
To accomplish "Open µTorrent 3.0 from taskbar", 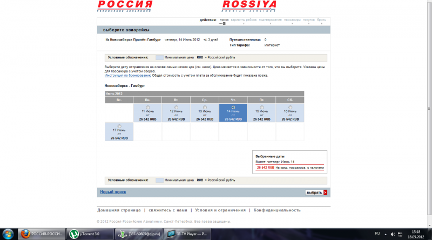I will (90, 234).
